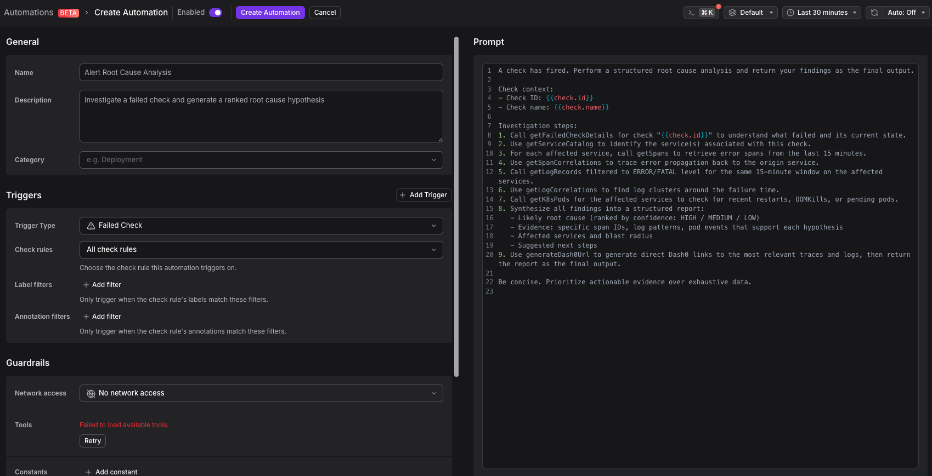The width and height of the screenshot is (932, 476).
Task: Click the Add Trigger button
Action: [x=423, y=195]
